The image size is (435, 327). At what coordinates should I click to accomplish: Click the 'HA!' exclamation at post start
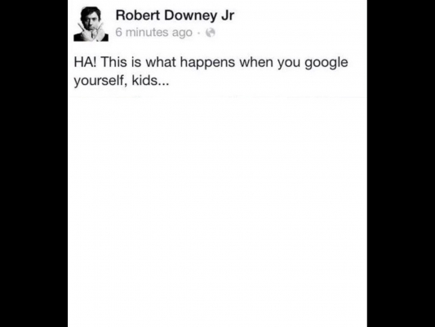85,61
